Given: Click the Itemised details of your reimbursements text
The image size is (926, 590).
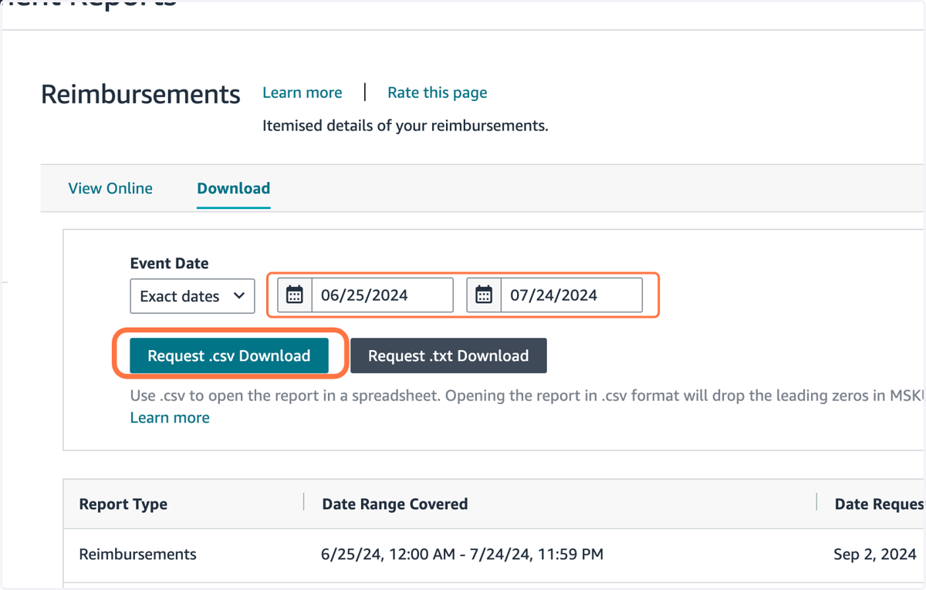Looking at the screenshot, I should (x=405, y=126).
